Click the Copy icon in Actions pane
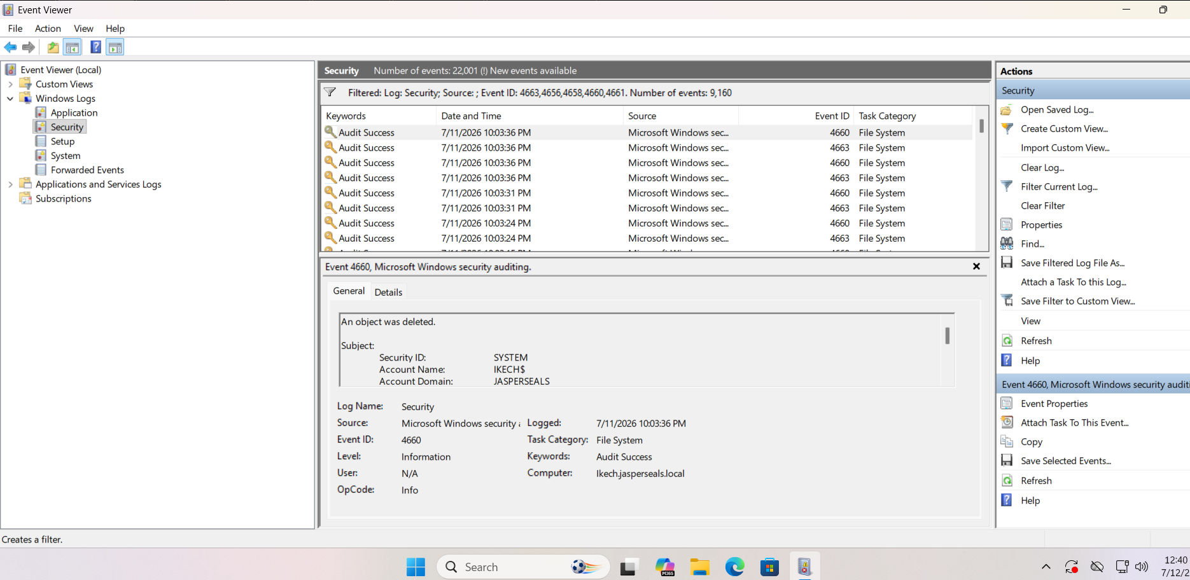 1007,441
